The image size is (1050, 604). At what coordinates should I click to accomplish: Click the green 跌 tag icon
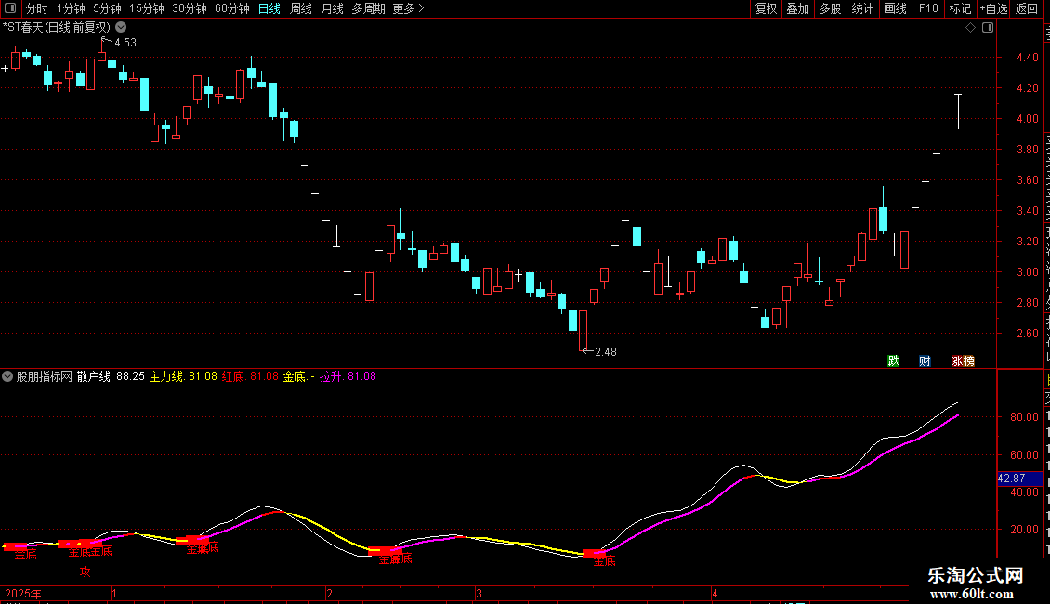tap(893, 361)
